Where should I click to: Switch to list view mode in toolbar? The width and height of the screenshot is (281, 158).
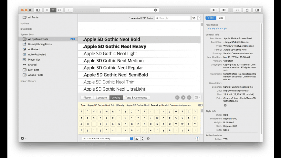[53, 10]
